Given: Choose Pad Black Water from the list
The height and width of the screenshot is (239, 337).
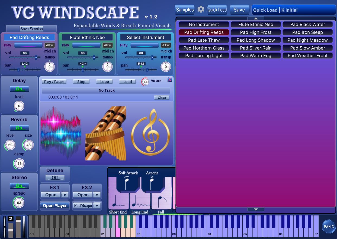Looking at the screenshot, I should click(307, 24).
